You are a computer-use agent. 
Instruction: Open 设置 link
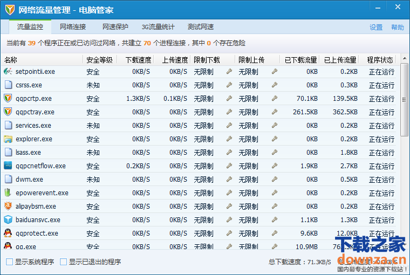pos(376,27)
